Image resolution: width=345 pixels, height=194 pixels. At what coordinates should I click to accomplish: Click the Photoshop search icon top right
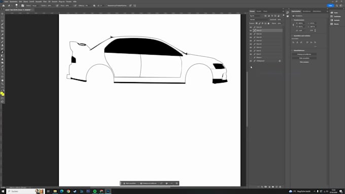pyautogui.click(x=337, y=6)
